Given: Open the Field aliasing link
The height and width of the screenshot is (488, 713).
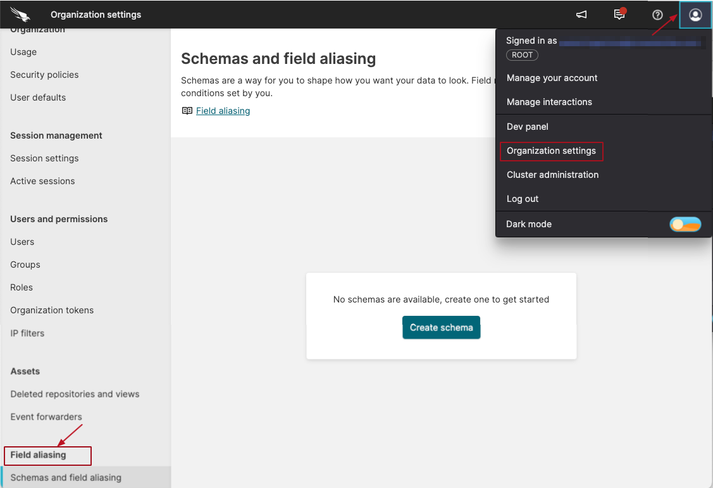Looking at the screenshot, I should pos(223,111).
